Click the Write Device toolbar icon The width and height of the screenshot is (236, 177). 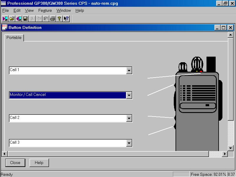click(x=19, y=19)
